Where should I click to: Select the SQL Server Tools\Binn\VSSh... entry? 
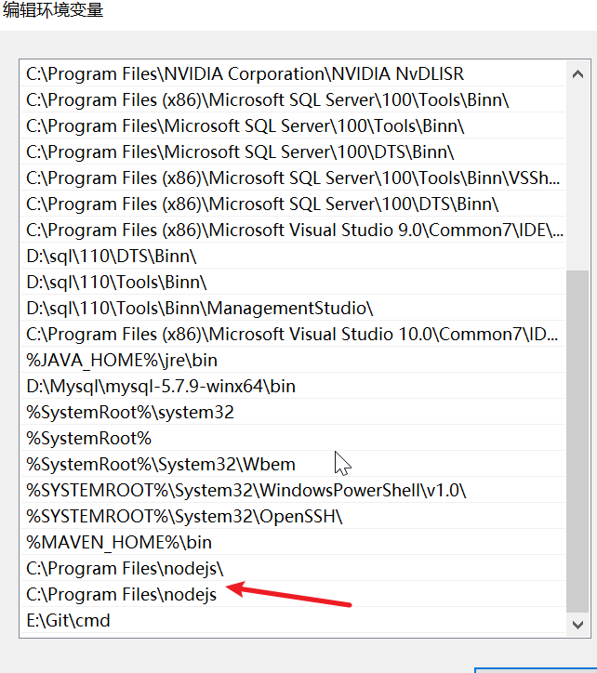(293, 178)
